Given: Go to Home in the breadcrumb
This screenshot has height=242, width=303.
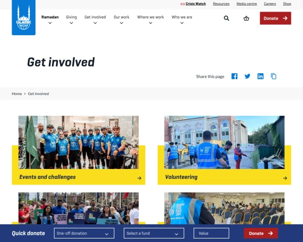Looking at the screenshot, I should pyautogui.click(x=17, y=94).
